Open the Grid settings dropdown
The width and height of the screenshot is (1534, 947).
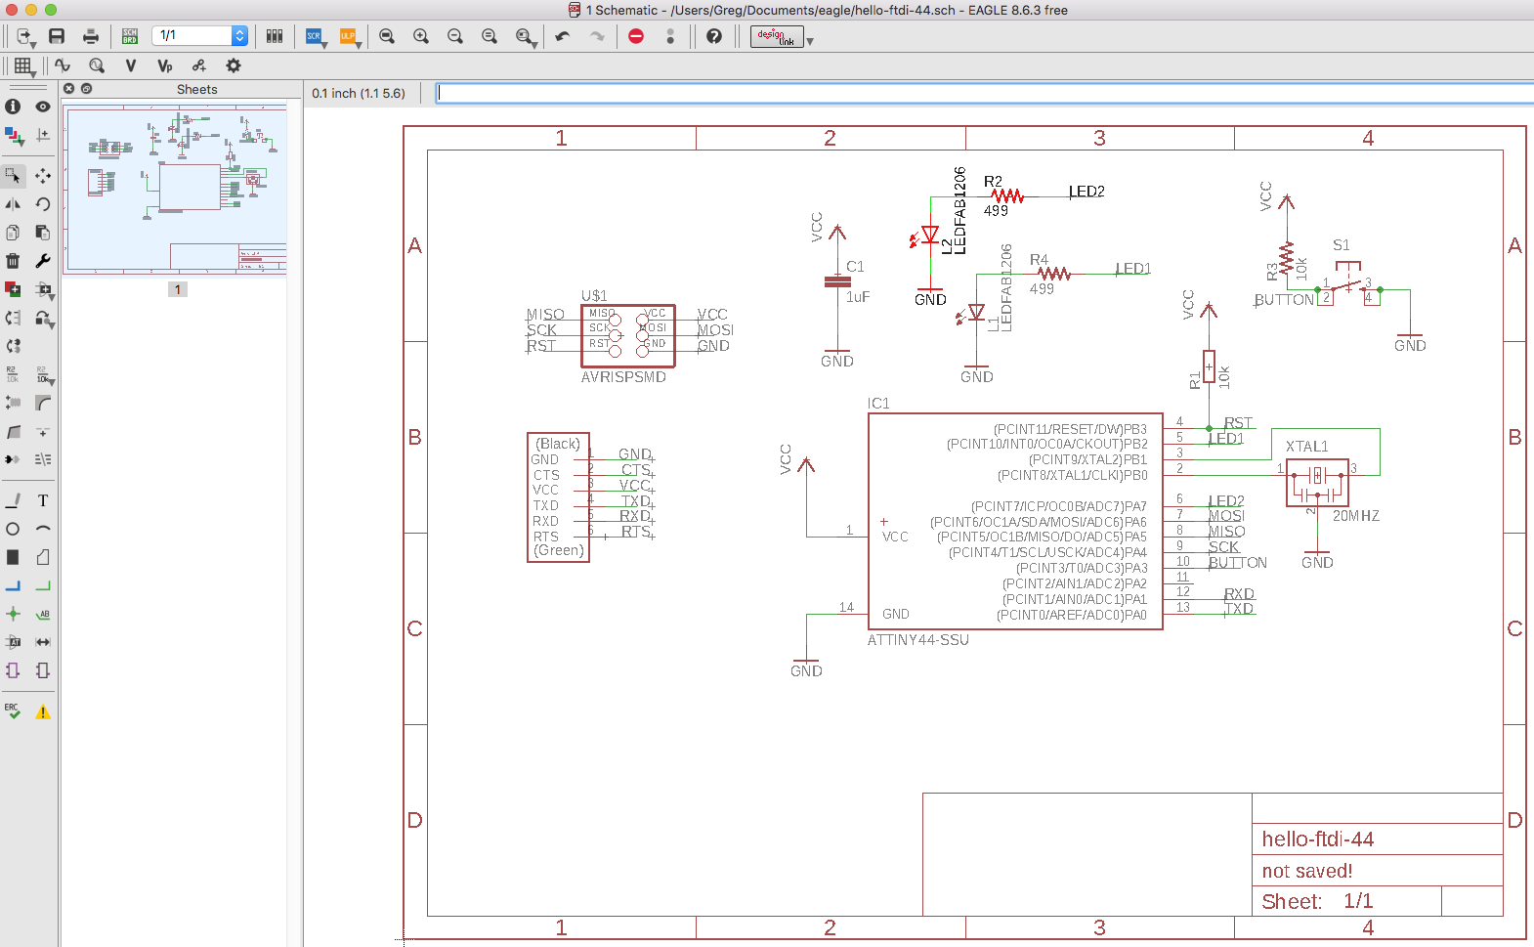24,66
